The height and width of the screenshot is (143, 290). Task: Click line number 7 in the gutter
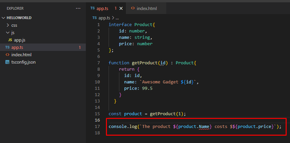[98, 63]
